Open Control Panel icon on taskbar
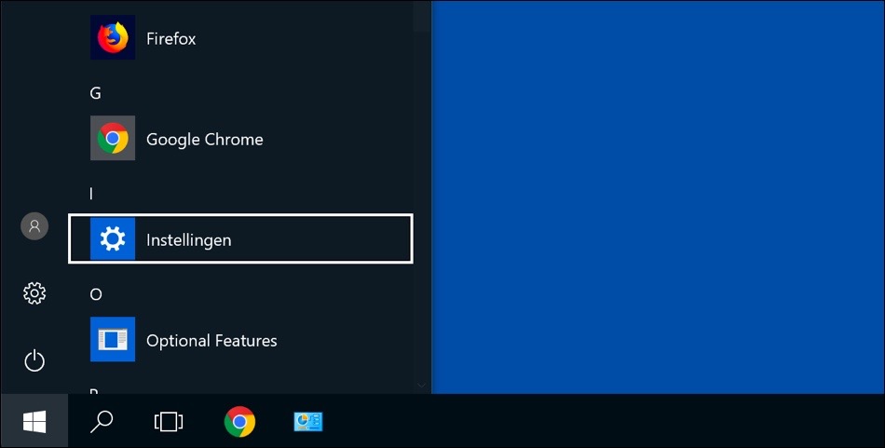The height and width of the screenshot is (448, 885). click(308, 422)
